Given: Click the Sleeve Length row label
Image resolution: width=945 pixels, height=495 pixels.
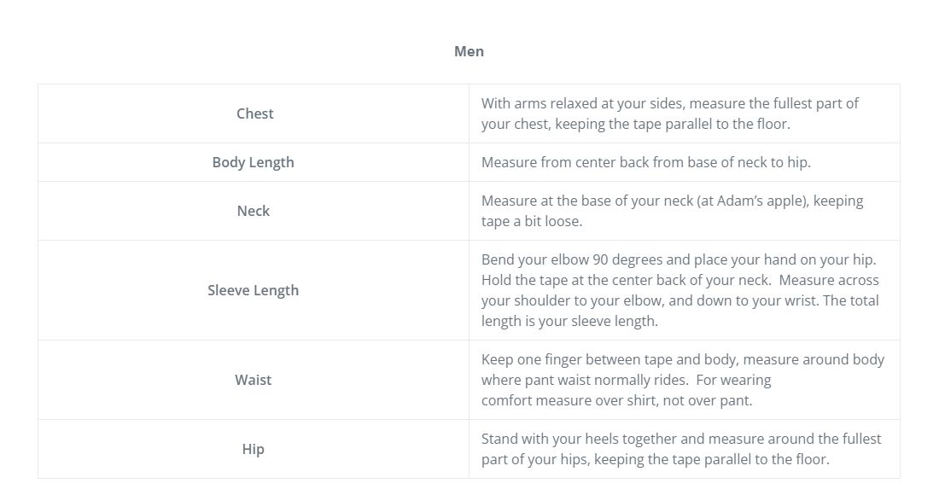Looking at the screenshot, I should coord(253,290).
